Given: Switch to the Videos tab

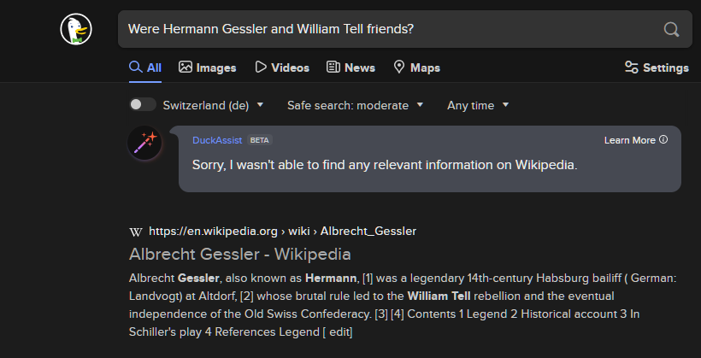Looking at the screenshot, I should (x=282, y=67).
